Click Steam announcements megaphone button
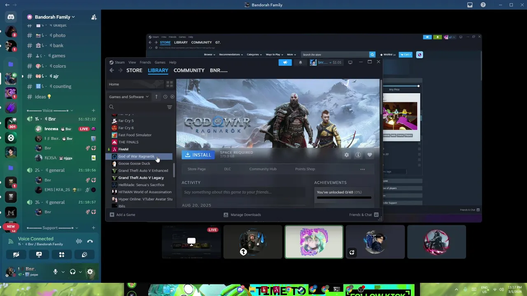This screenshot has width=527, height=296. 285,62
